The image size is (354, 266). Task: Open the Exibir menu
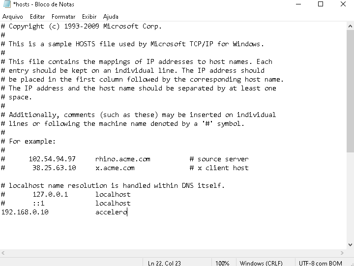(x=89, y=17)
